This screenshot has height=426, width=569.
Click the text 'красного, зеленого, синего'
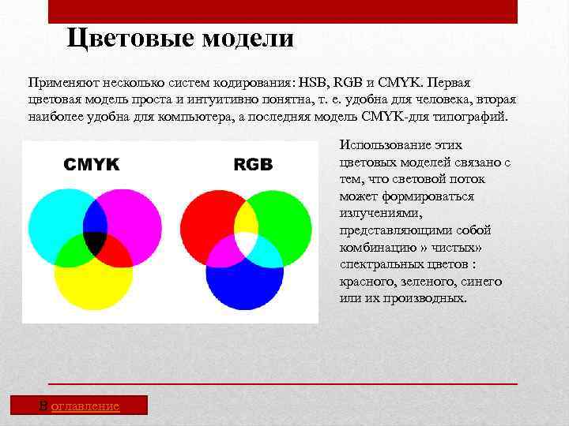pyautogui.click(x=421, y=282)
